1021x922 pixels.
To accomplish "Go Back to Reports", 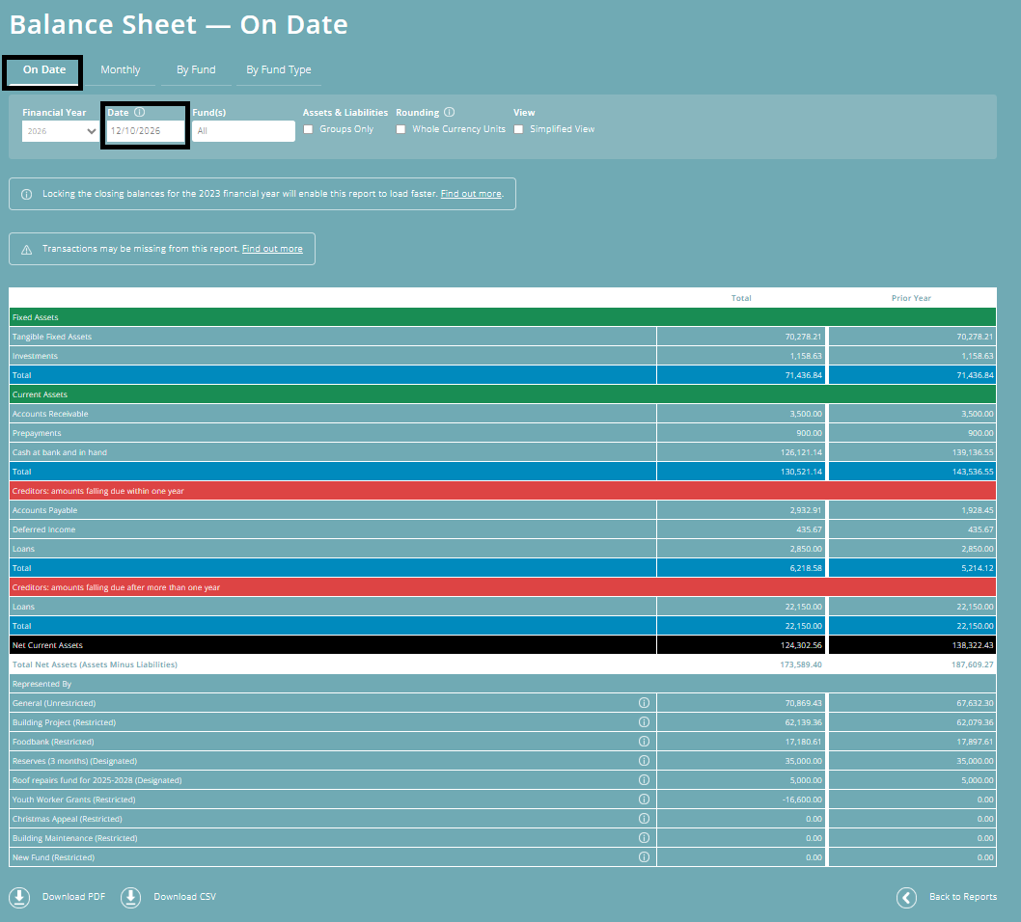I will click(x=963, y=897).
